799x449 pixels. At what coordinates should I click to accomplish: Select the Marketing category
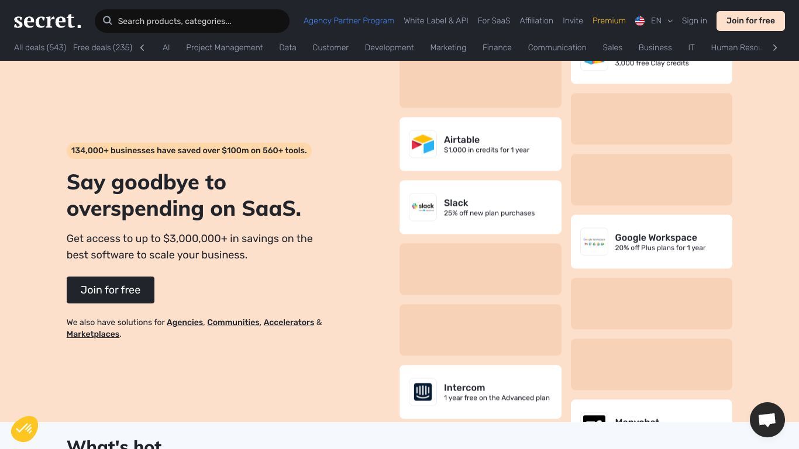point(448,47)
